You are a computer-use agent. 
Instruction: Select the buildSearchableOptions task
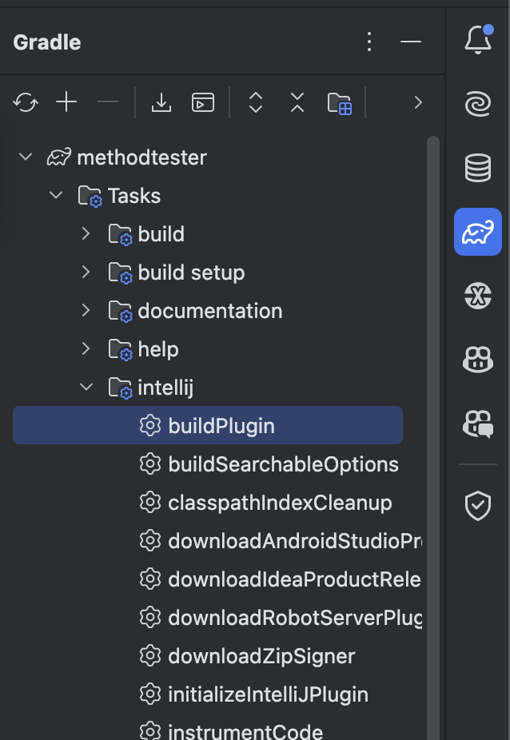pos(283,464)
